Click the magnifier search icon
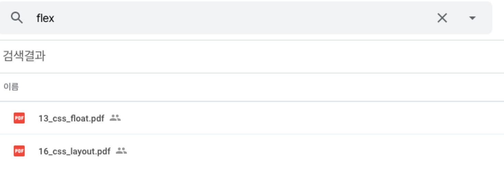 pyautogui.click(x=17, y=18)
